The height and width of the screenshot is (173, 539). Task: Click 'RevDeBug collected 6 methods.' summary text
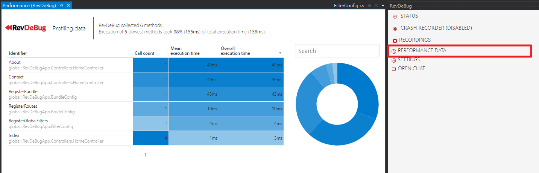131,25
